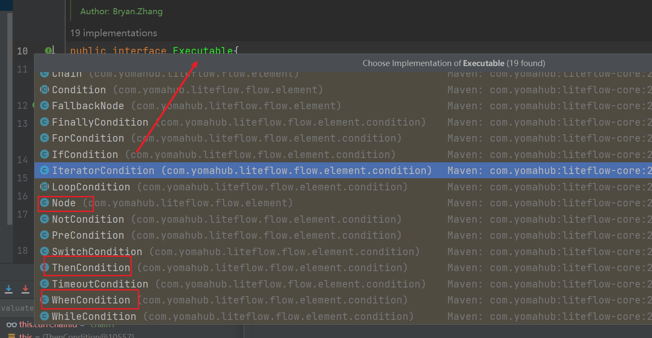Click the interface icon beside LoopCondition
The height and width of the screenshot is (338, 652).
coord(44,186)
